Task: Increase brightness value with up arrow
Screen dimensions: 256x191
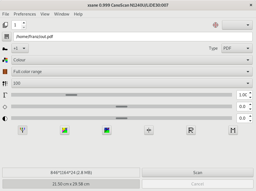Action: click(x=250, y=104)
